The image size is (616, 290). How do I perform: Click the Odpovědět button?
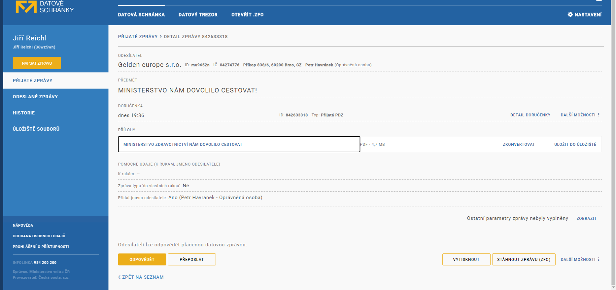[142, 260]
